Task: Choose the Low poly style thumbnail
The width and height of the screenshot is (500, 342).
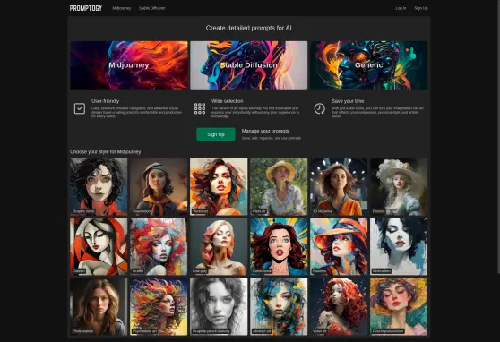Action: click(219, 247)
